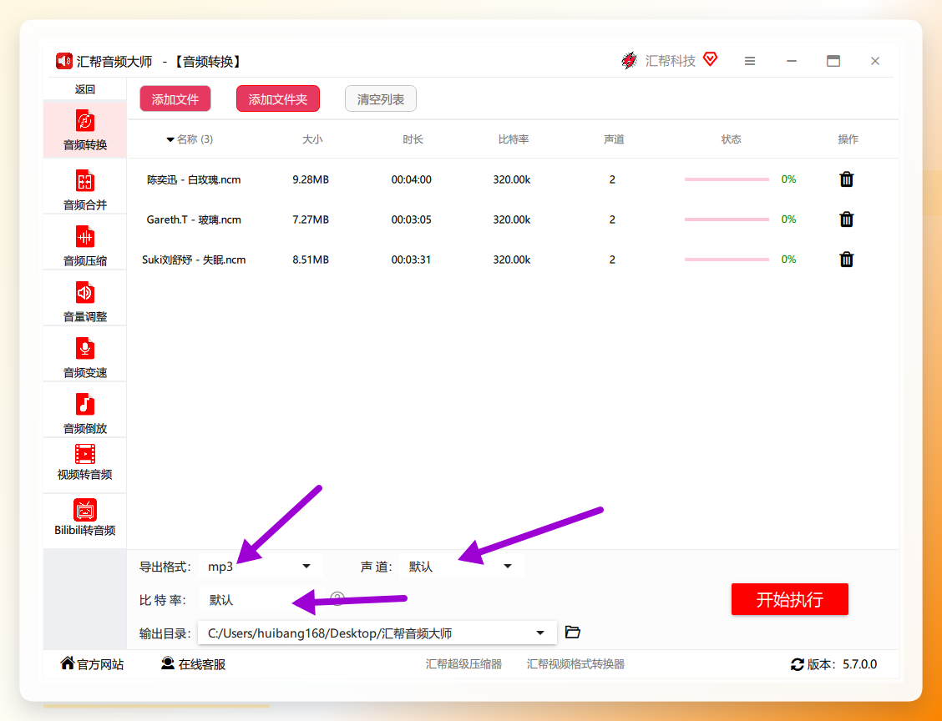This screenshot has height=721, width=942.
Task: Open the 声道 默认 dropdown
Action: [461, 566]
